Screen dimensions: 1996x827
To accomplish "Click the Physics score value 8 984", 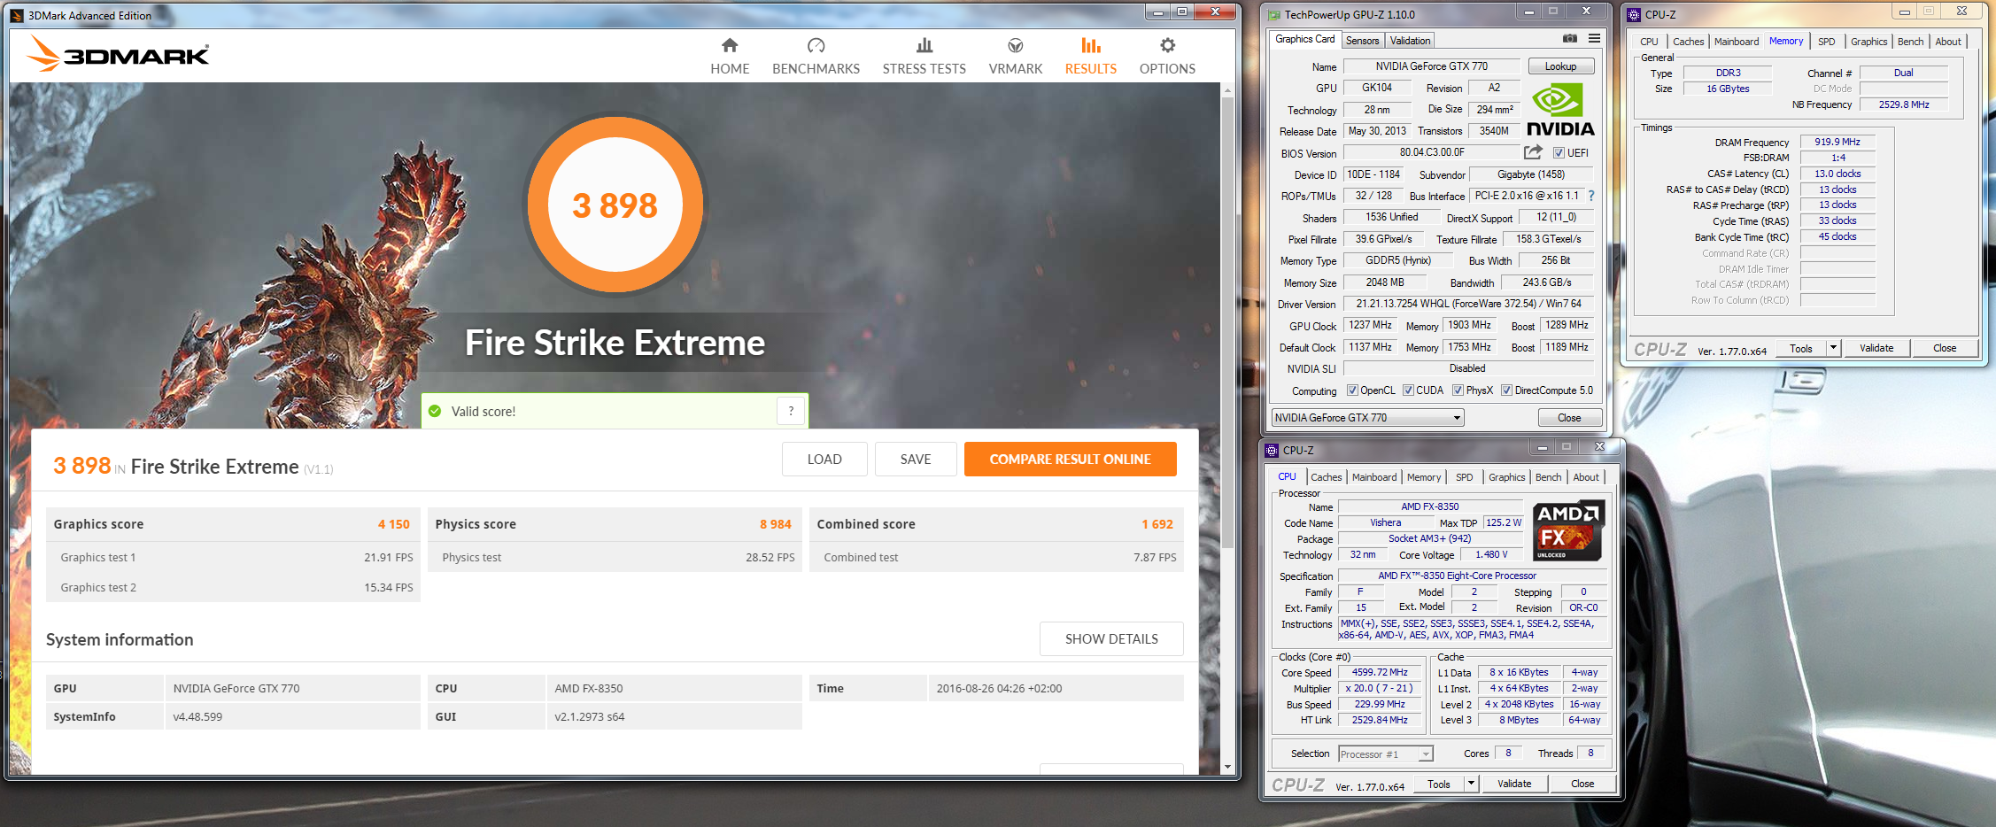I will pos(775,524).
